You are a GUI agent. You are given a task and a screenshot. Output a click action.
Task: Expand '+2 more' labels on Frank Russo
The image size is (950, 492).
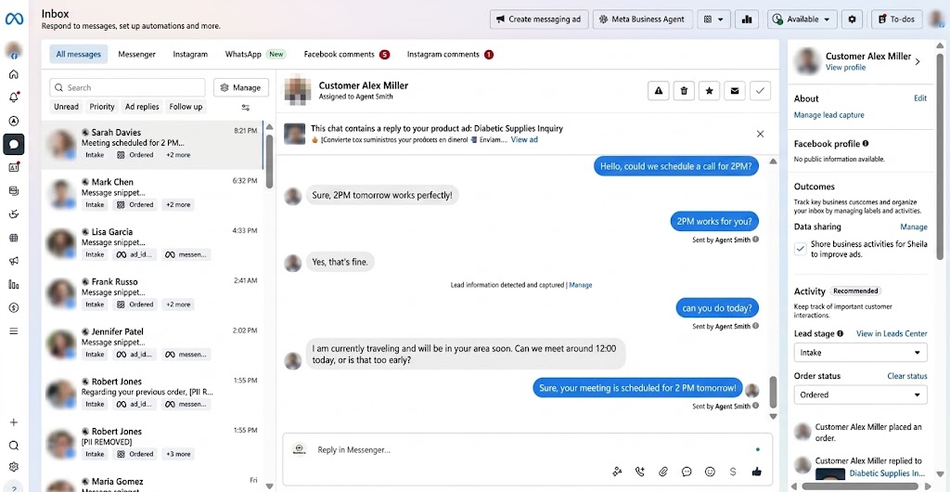(178, 304)
